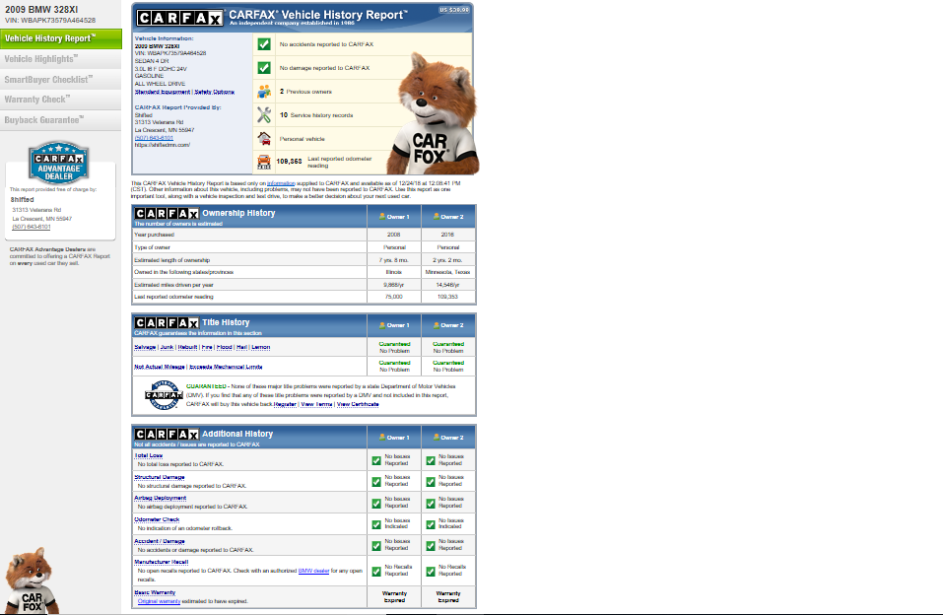Click Owner 2 person icon in Ownership History
This screenshot has height=615, width=943.
(436, 217)
